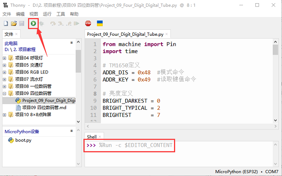This screenshot has width=282, height=176.
Task: Collapse the 项目09 四位数码管 folder
Action: point(5,93)
